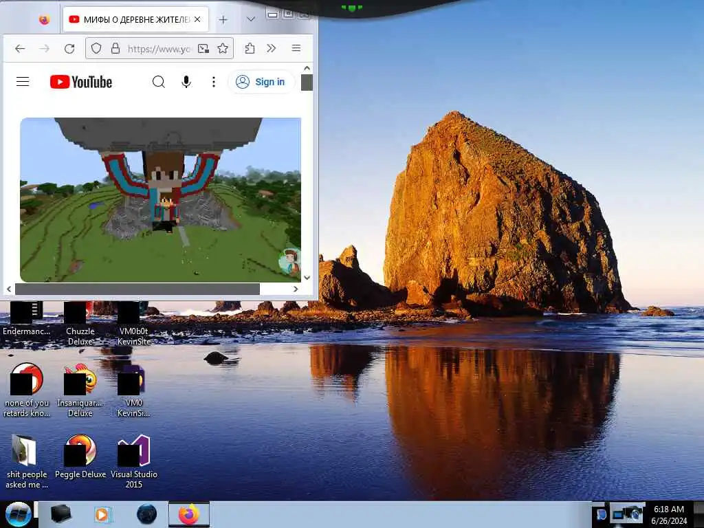Bookmark this page with the star icon

(223, 49)
